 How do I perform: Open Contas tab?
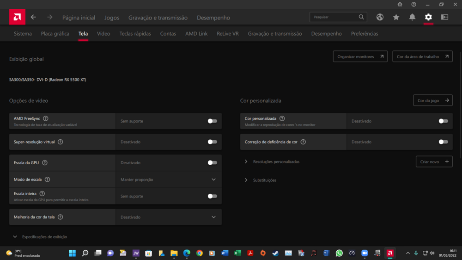tap(168, 34)
